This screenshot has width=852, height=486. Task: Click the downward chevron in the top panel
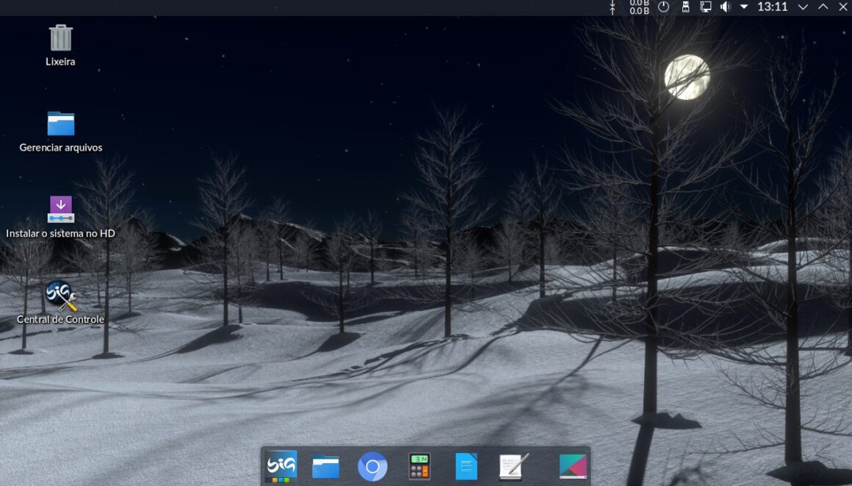click(802, 7)
